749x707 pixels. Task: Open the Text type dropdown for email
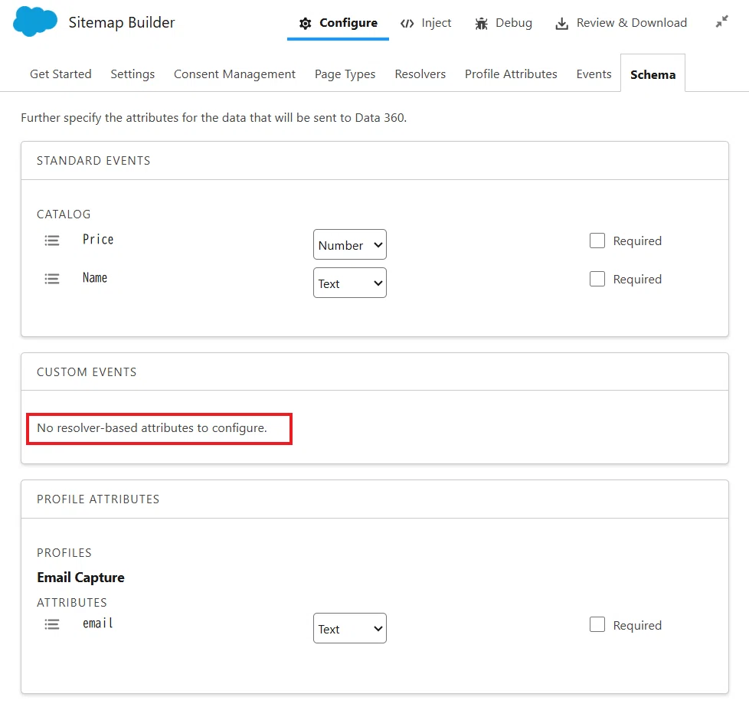(x=350, y=628)
